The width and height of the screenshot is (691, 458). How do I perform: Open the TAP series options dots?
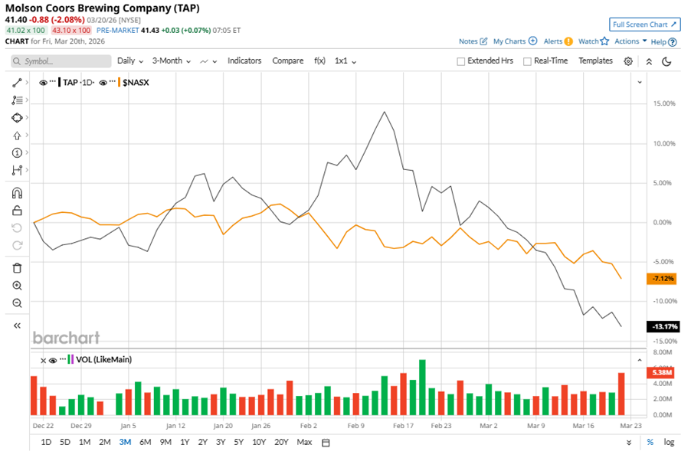point(53,82)
